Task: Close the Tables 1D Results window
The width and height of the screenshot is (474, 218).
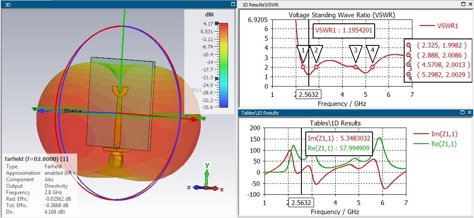Action: coord(470,112)
